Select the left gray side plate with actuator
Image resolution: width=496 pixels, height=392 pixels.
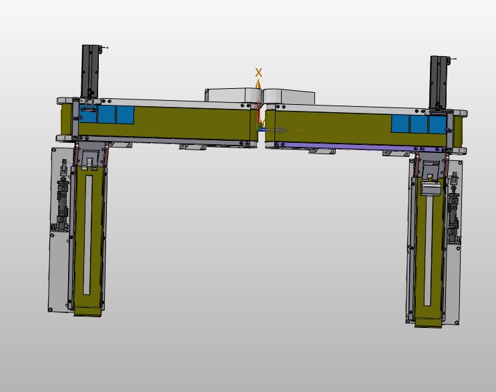pos(59,230)
